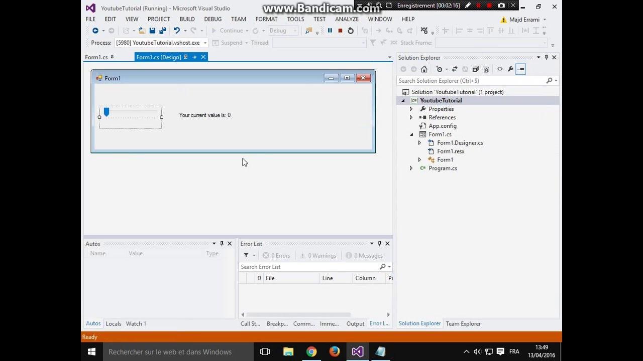Screen dimensions: 643x361
Task: Sort Error List by the Line column
Action: [x=336, y=278]
